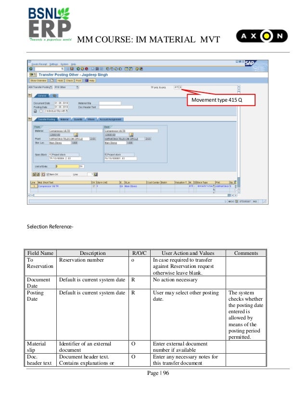Viewport: 307px width, 398px height.
Task: Open the Help menu in menu bar
Action: tap(74, 64)
